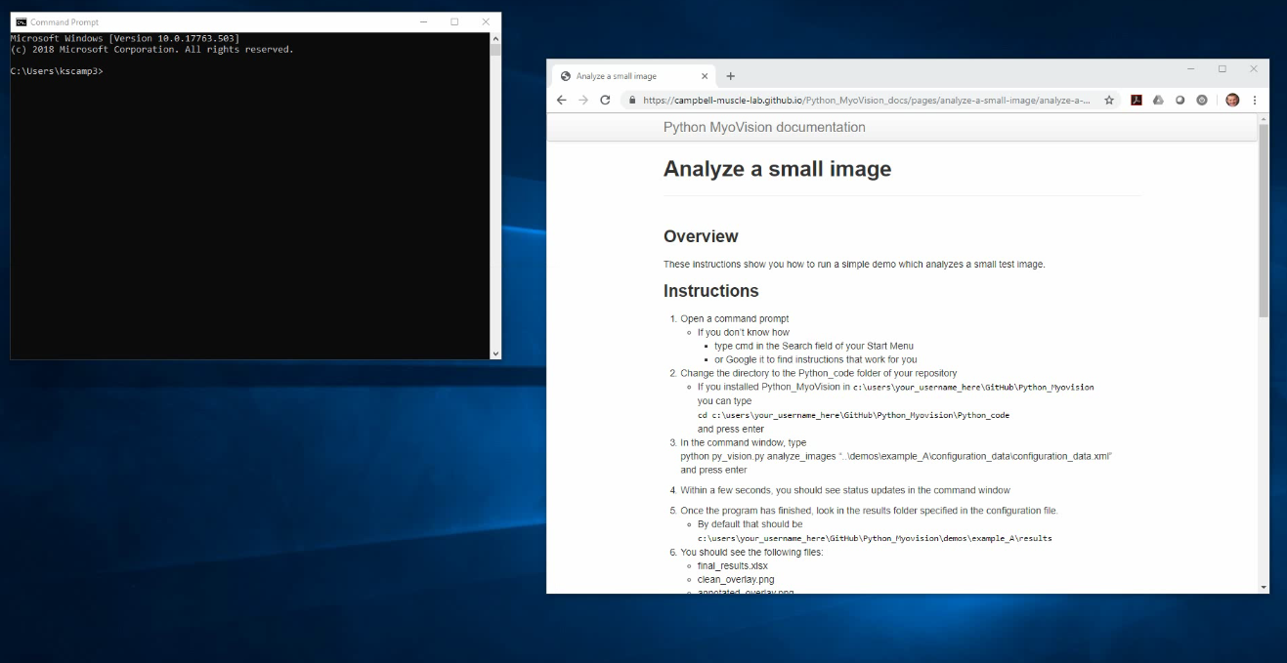Open the Adobe Acrobat extension
The height and width of the screenshot is (663, 1287).
click(1137, 100)
